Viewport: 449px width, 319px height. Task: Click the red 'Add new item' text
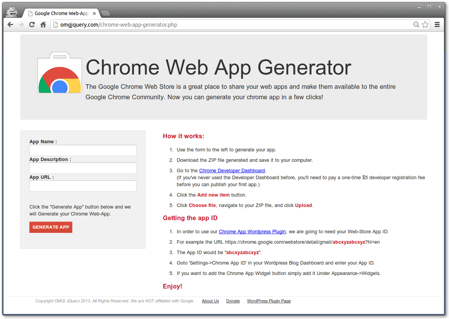tap(213, 195)
